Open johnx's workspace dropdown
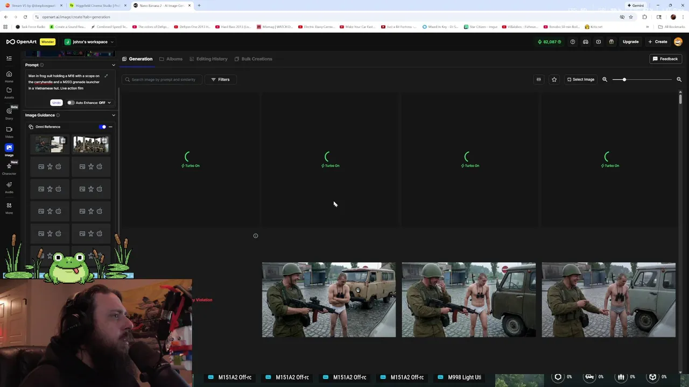Viewport: 689px width, 387px height. 89,41
